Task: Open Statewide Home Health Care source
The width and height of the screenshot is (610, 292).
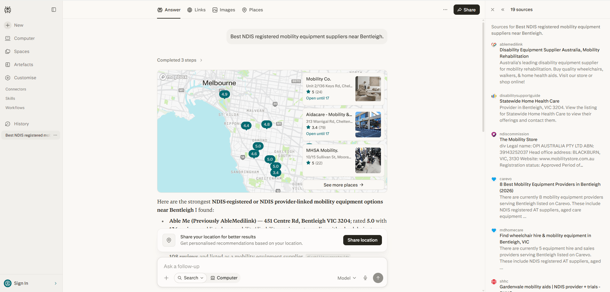Action: [x=529, y=101]
